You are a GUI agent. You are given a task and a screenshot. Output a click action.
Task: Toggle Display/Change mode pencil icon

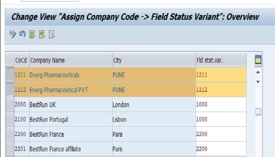point(13,34)
